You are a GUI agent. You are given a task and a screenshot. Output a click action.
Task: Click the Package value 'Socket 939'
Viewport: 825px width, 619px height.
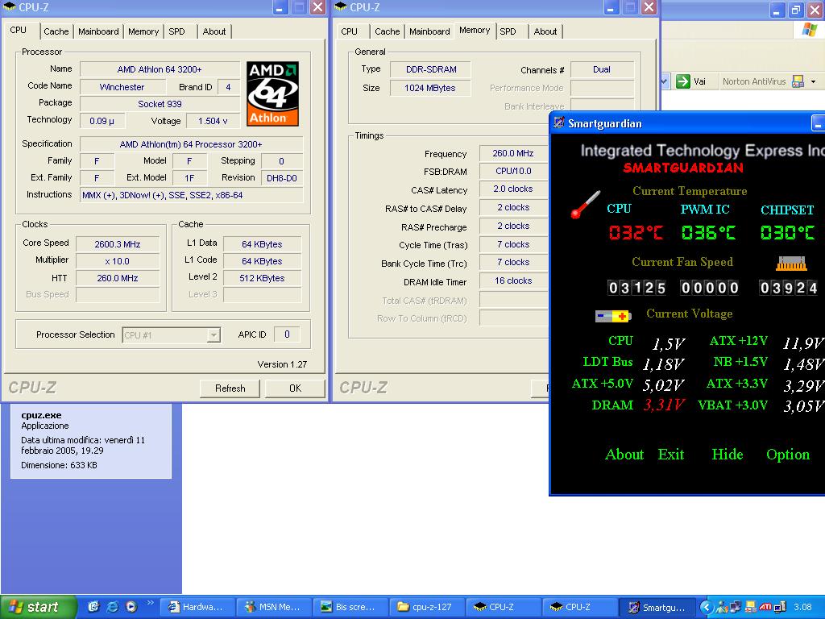point(160,104)
